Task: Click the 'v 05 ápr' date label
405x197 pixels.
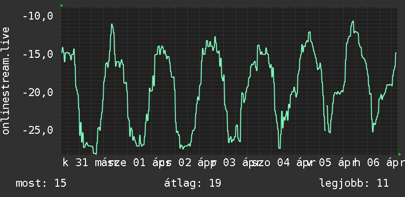Action: click(332, 163)
